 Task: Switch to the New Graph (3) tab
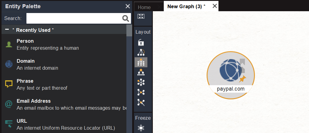click(186, 6)
